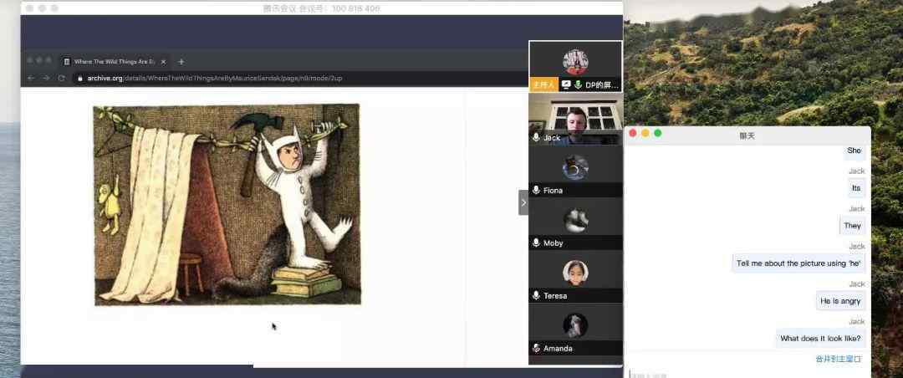The height and width of the screenshot is (378, 903).
Task: Click chat message 'Its'
Action: point(856,188)
